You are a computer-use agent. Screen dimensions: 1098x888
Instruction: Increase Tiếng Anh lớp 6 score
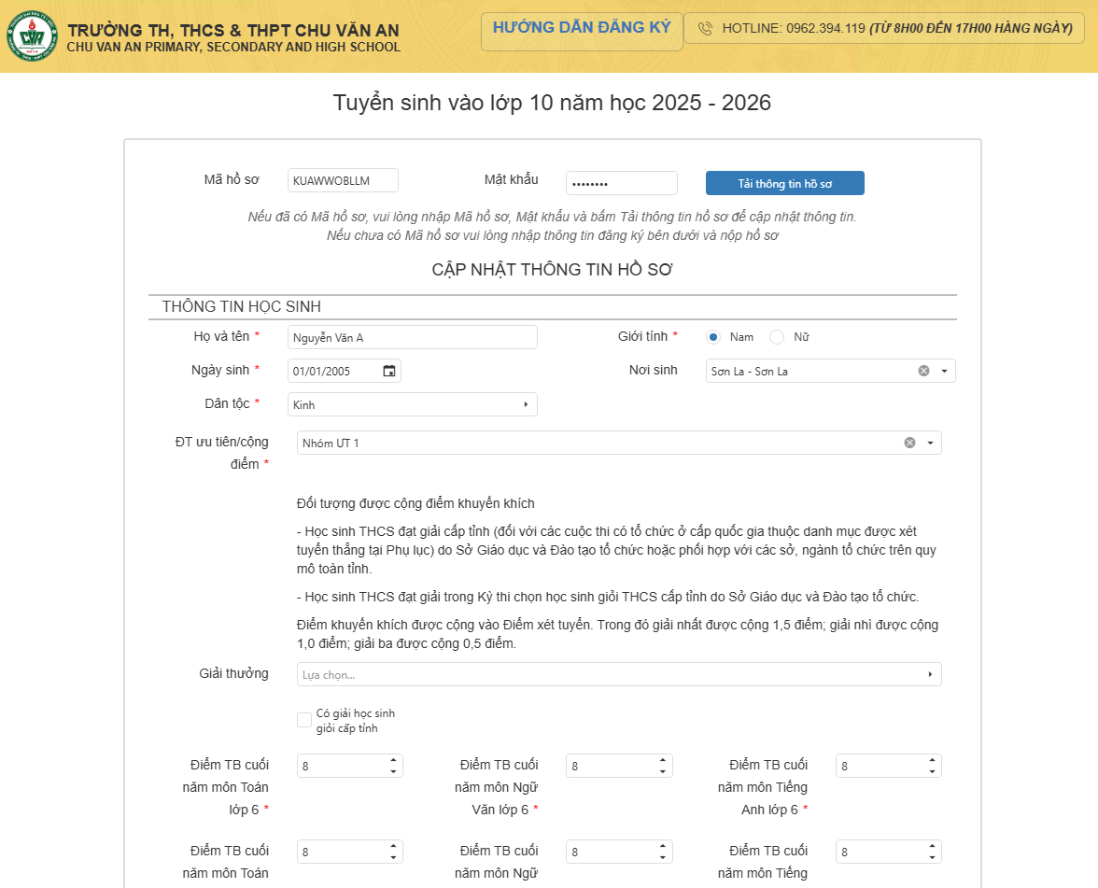point(932,760)
